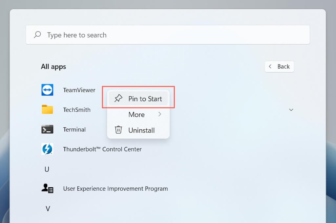Click the pin icon in context menu

tap(118, 99)
